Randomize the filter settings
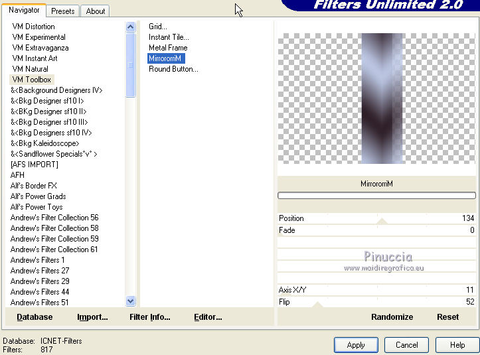Viewport: 480px width, 355px height. pyautogui.click(x=392, y=317)
